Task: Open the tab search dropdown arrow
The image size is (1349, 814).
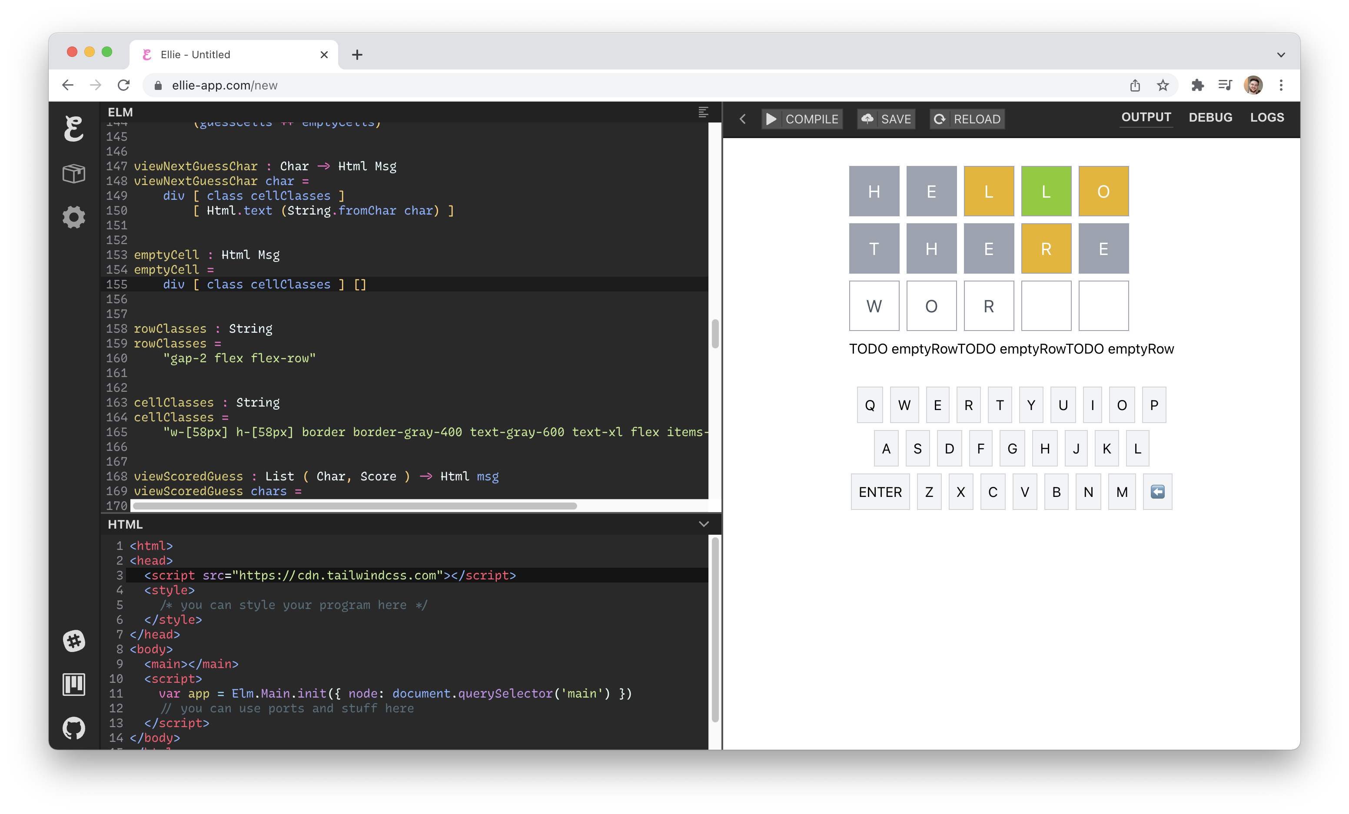Action: click(1281, 55)
